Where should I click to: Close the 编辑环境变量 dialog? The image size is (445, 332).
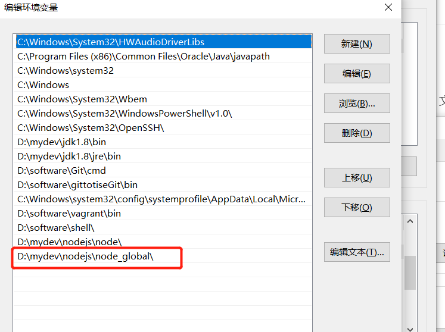388,7
